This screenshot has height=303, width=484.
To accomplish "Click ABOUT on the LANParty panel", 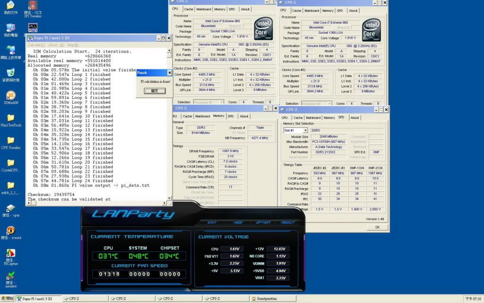I will click(x=288, y=223).
